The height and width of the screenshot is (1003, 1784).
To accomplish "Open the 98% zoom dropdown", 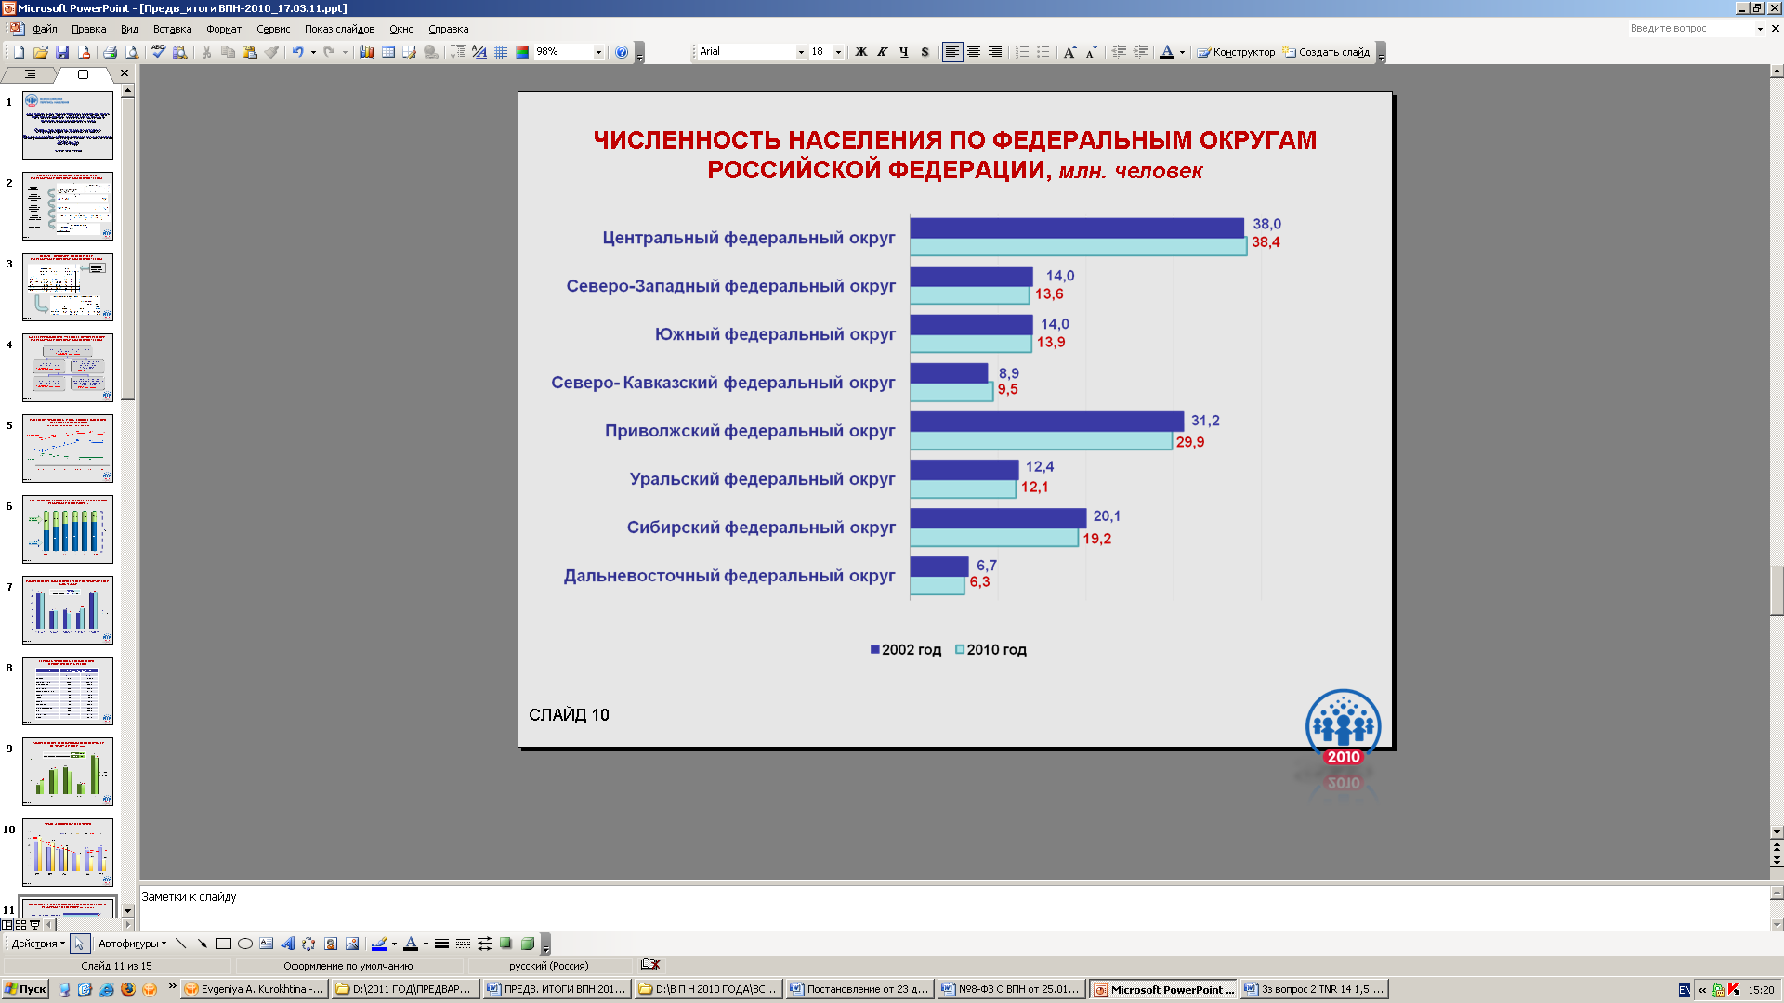I will click(598, 52).
